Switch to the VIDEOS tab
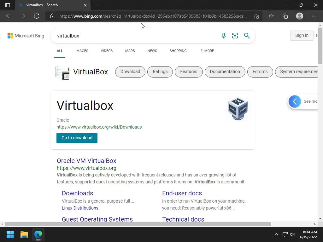Viewport: 323px width, 242px height. click(x=107, y=51)
